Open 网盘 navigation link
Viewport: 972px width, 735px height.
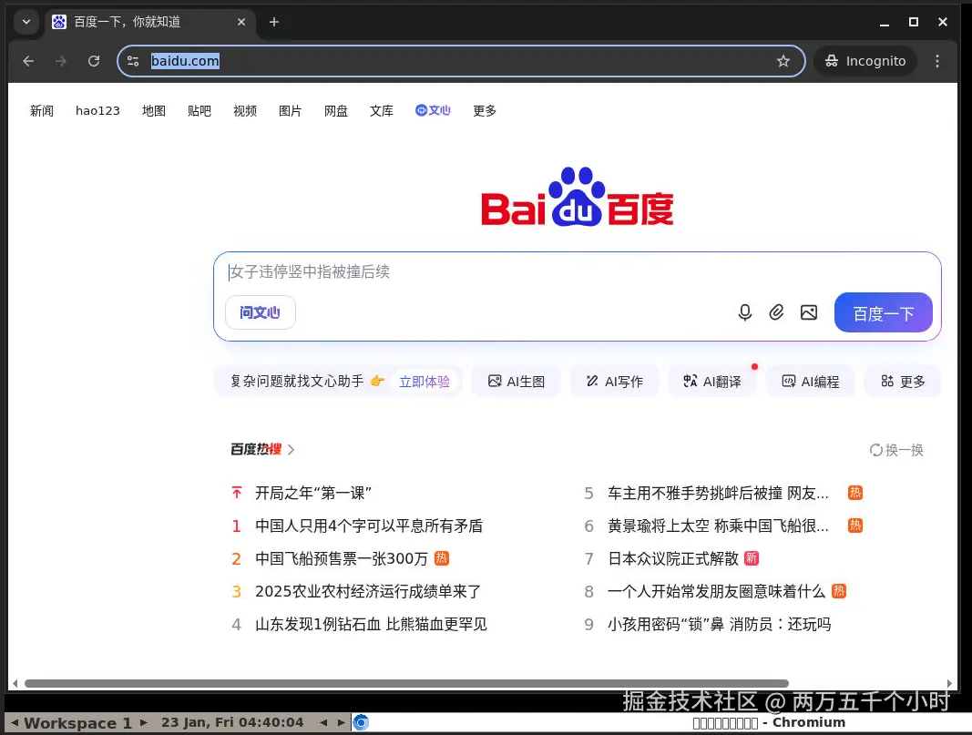(x=336, y=111)
